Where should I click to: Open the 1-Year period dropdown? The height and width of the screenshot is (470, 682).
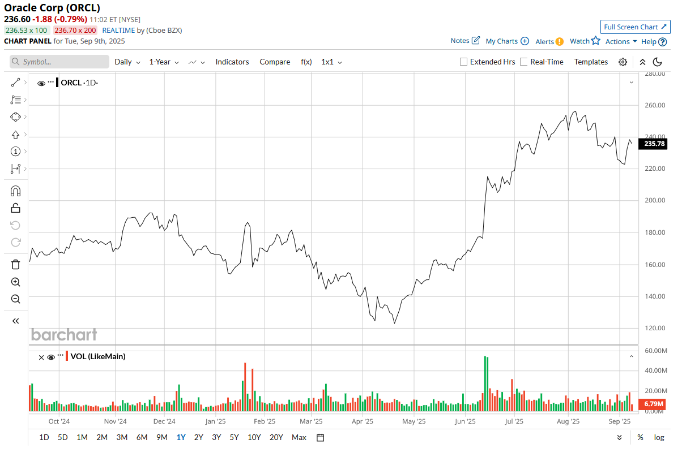[x=164, y=62]
